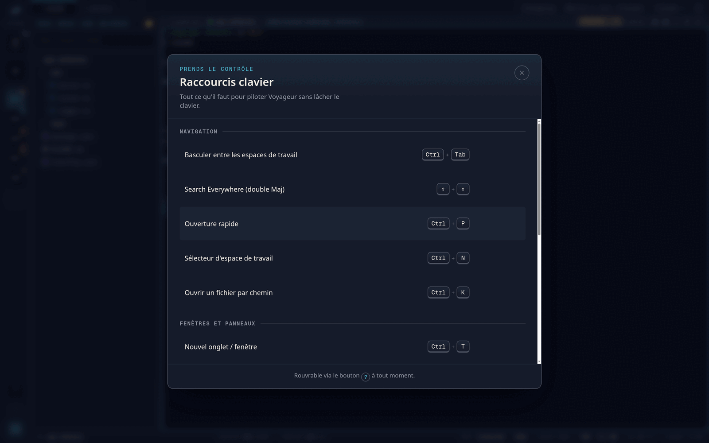Screen dimensions: 709x443
Task: Click the Ctrl key beside the Tab key
Action: click(x=433, y=155)
